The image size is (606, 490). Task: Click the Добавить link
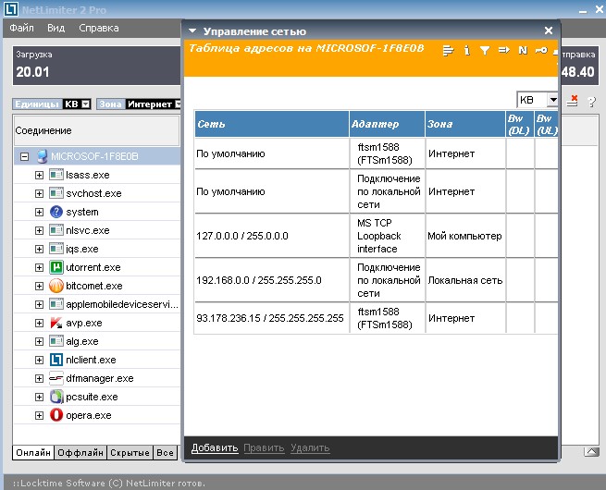(215, 447)
